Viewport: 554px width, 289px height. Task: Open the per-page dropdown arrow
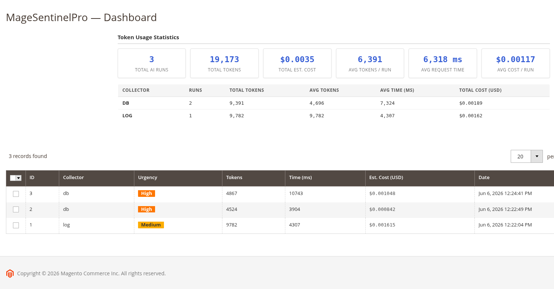click(537, 157)
